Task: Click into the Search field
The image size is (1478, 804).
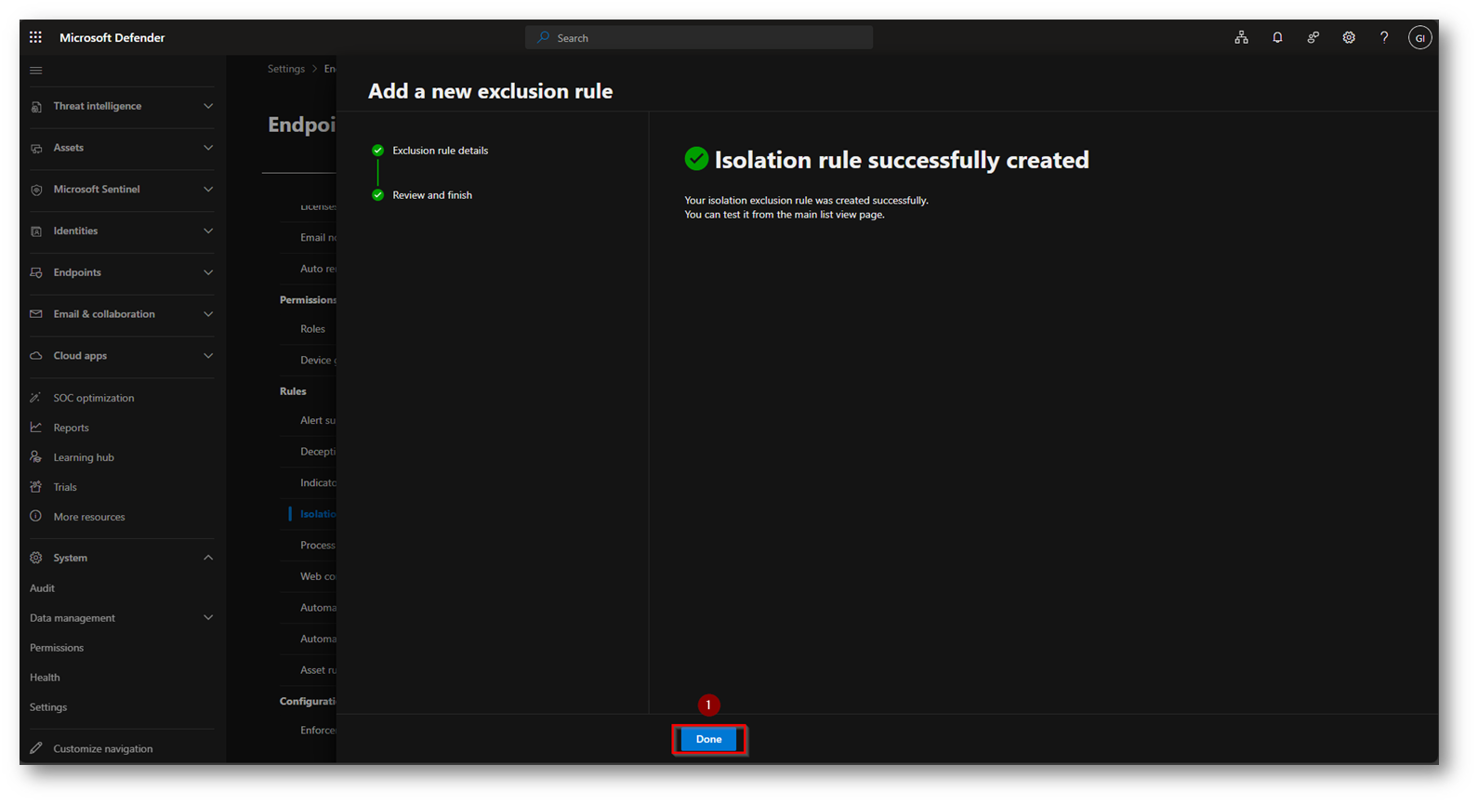Action: (x=699, y=38)
